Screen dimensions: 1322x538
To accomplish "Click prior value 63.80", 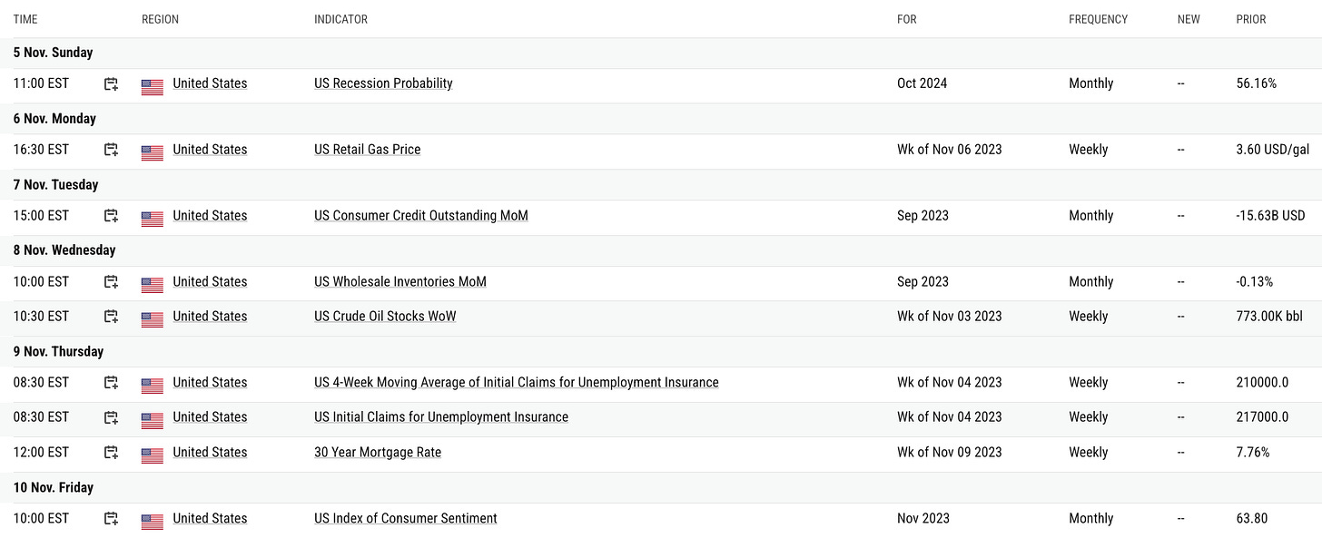I will pos(1252,519).
